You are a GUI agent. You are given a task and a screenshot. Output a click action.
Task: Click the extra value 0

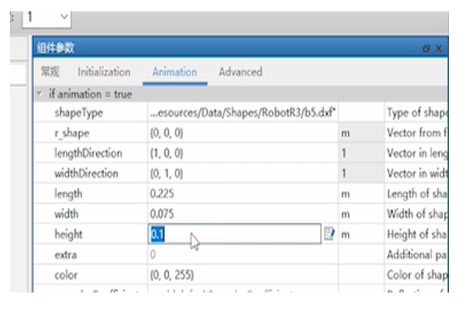[x=153, y=254]
